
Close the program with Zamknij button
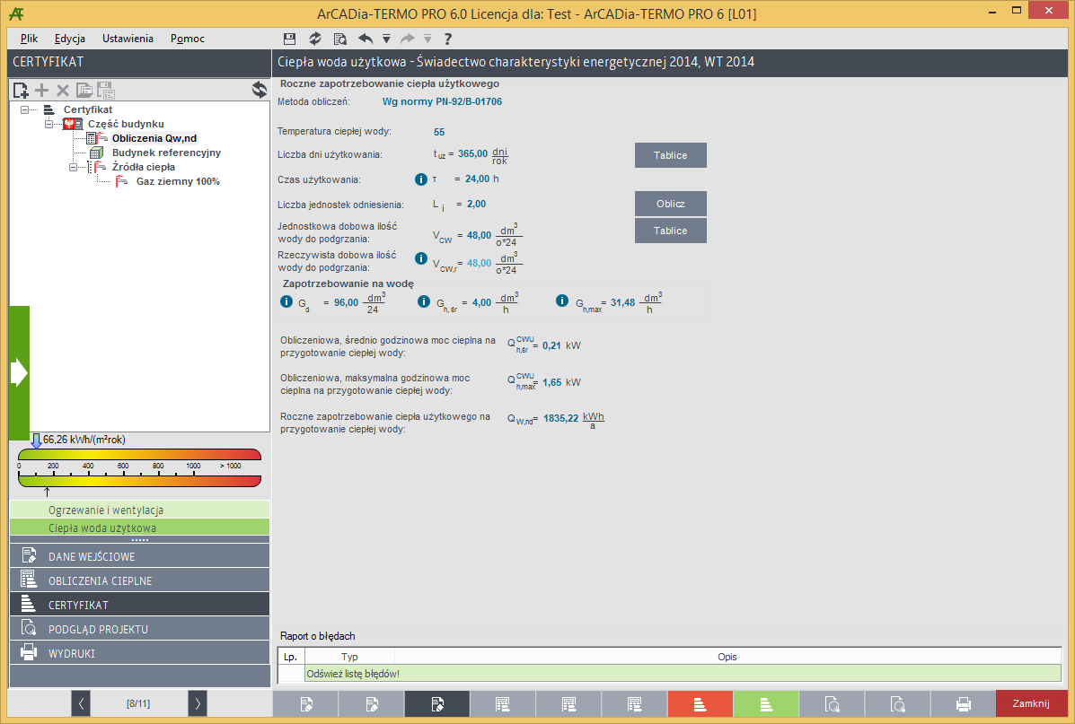[x=1031, y=703]
